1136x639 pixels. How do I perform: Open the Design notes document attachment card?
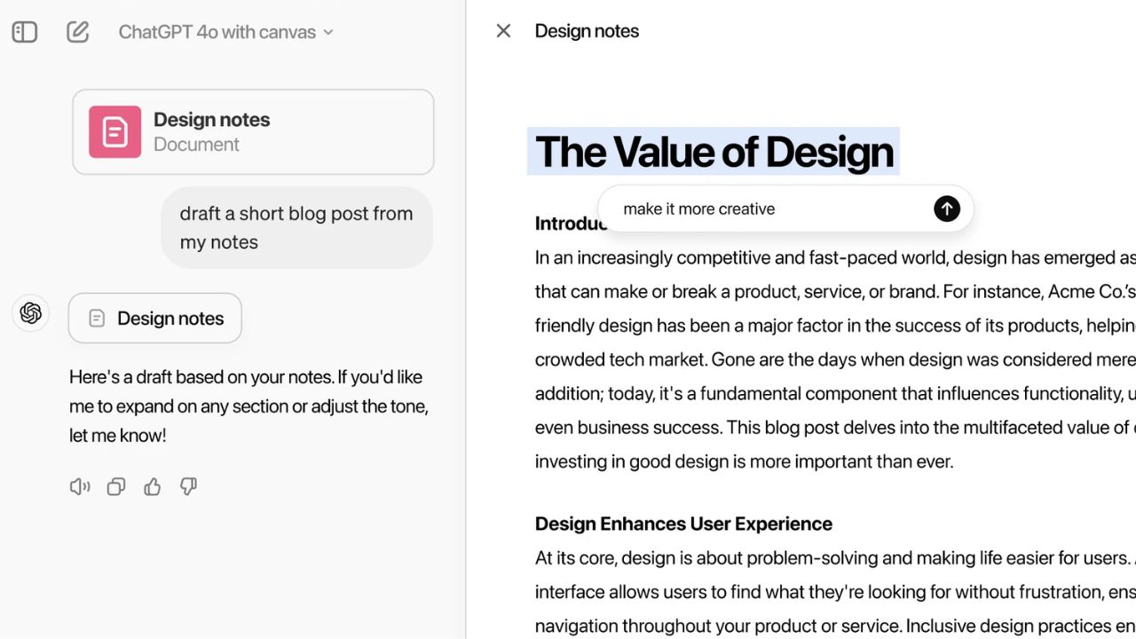253,131
